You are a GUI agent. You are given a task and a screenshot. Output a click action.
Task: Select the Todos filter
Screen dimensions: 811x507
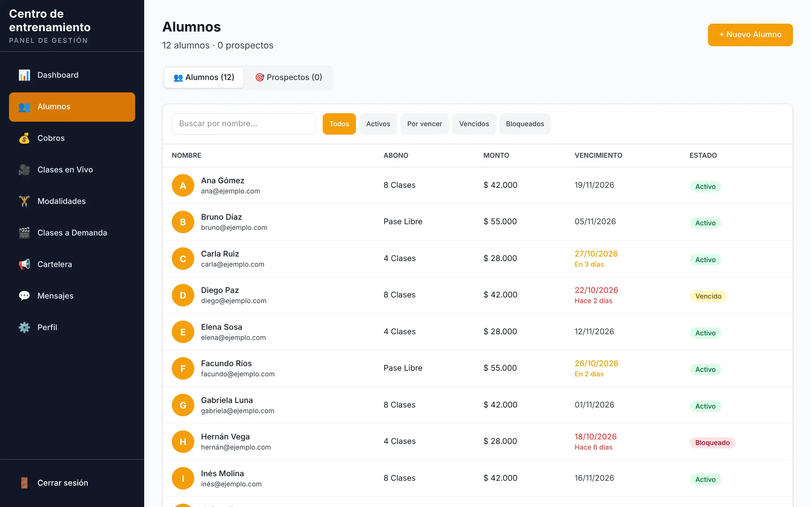pos(339,124)
